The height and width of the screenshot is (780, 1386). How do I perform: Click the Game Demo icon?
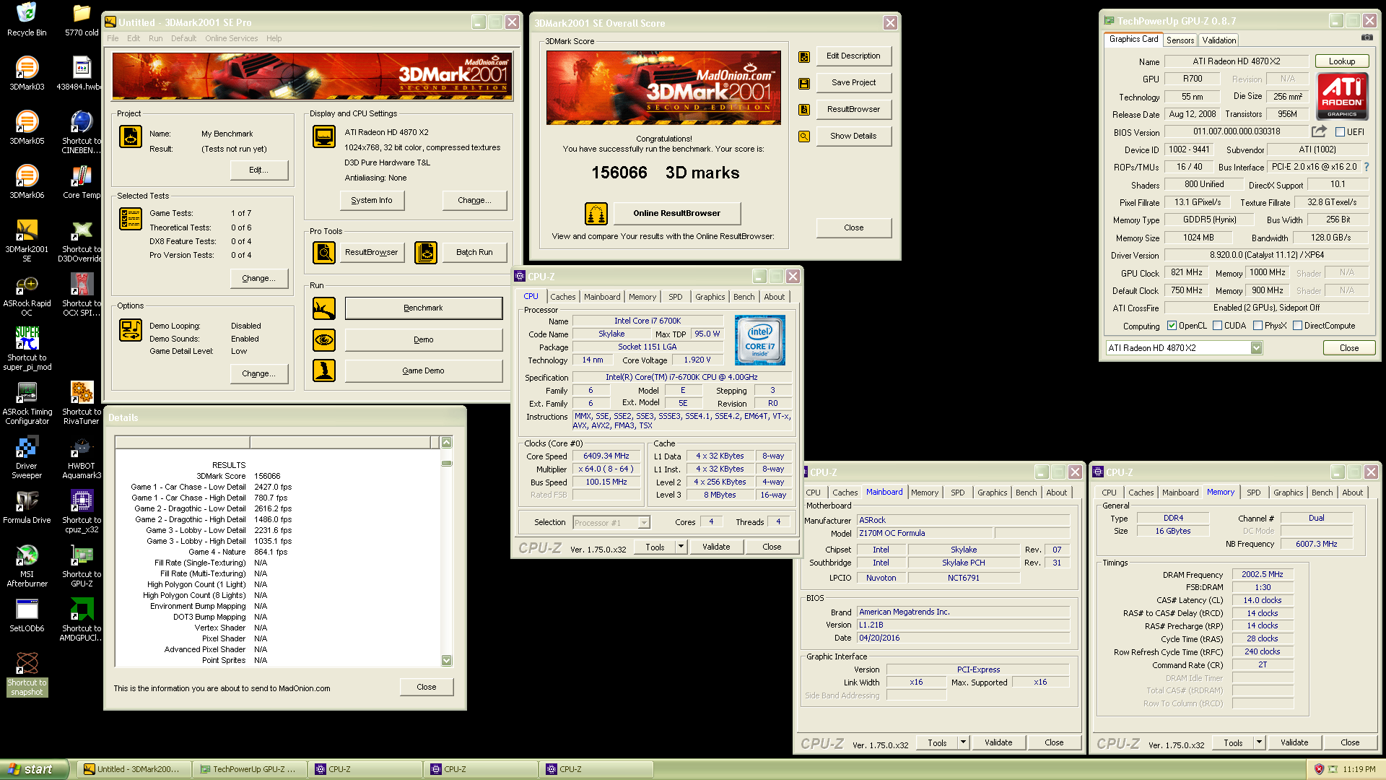click(324, 370)
